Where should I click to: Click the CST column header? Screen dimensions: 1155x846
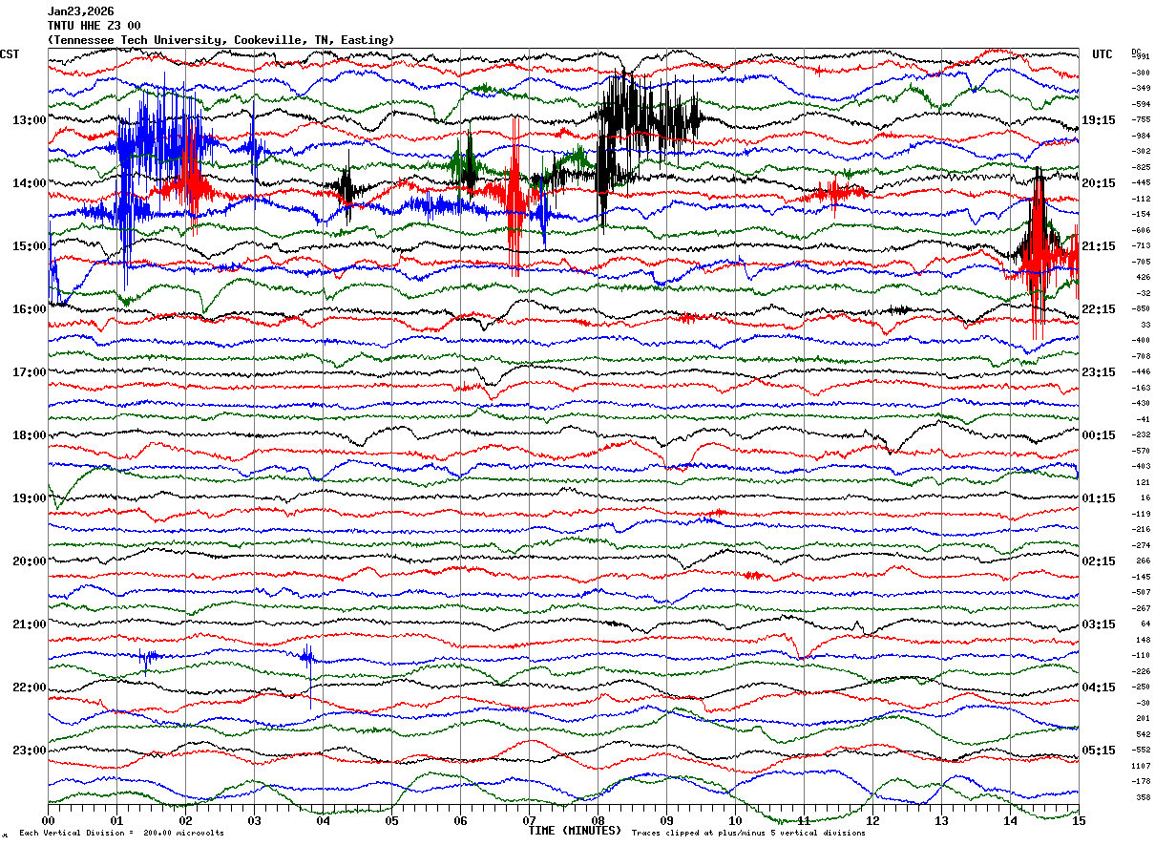tap(10, 54)
